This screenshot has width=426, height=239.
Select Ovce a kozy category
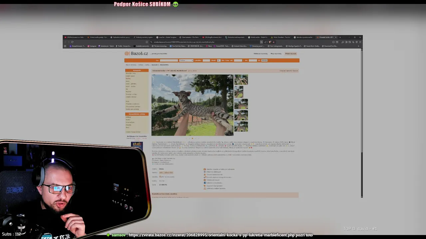pyautogui.click(x=130, y=122)
